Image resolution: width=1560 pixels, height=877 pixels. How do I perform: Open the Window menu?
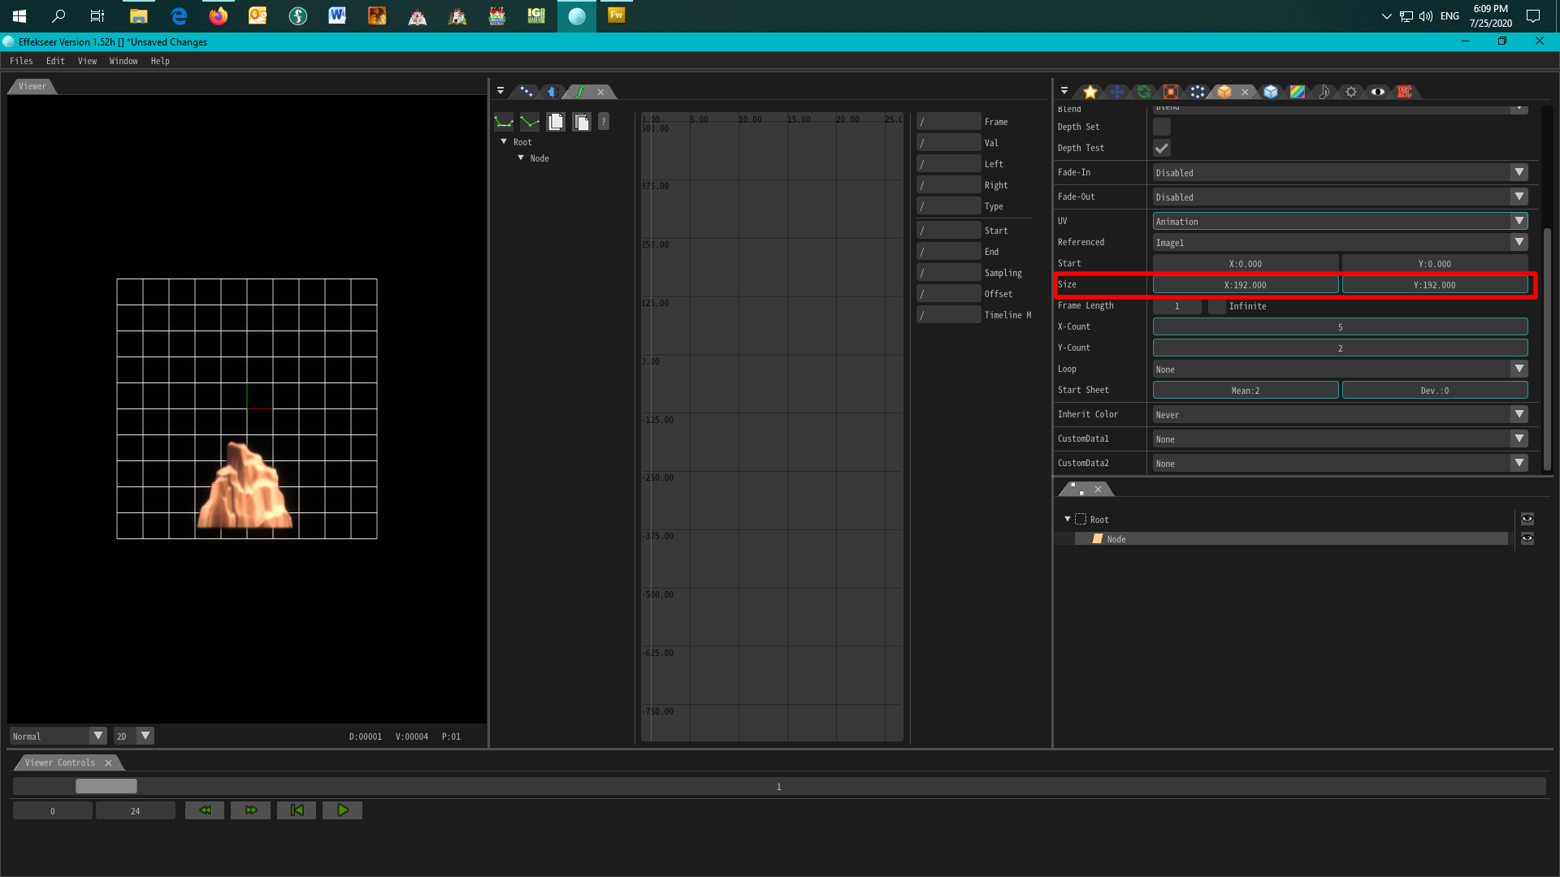coord(123,60)
